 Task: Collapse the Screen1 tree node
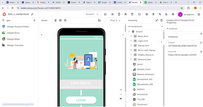(x=129, y=31)
